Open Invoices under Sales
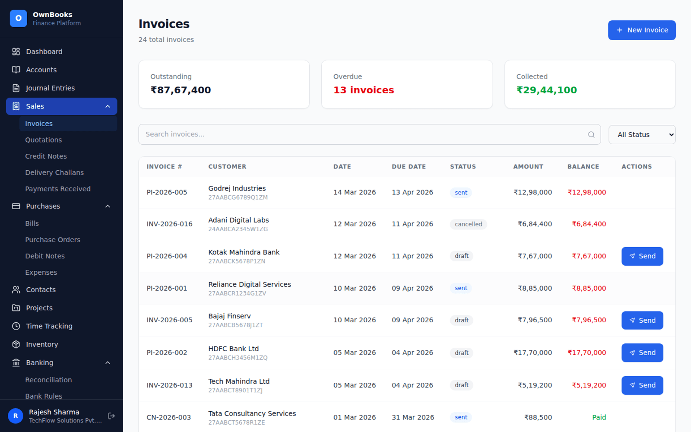Image resolution: width=691 pixels, height=432 pixels. point(68,124)
